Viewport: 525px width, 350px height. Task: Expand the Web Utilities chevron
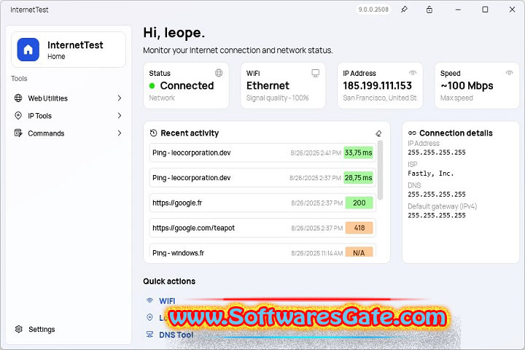pyautogui.click(x=120, y=98)
